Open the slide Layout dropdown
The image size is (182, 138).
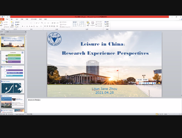click(18, 22)
